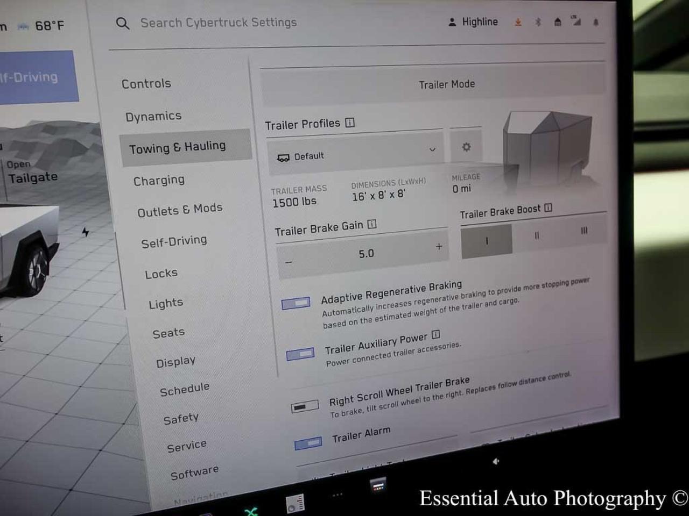Select Trailer Brake Boost level I
689x516 pixels.
tap(487, 241)
